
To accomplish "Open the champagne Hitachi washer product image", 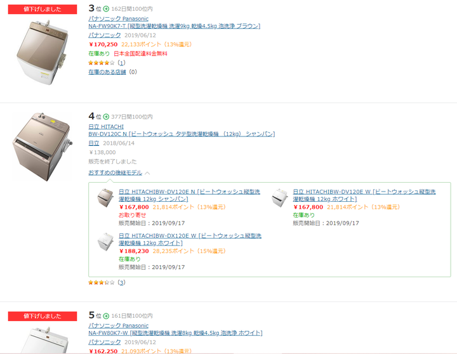I will pos(43,147).
